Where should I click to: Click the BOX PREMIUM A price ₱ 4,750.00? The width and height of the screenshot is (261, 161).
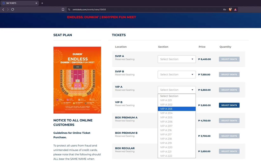[204, 121]
